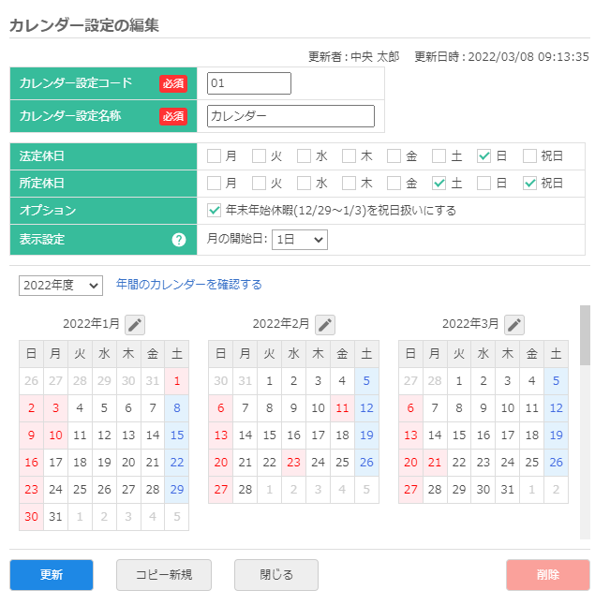This screenshot has height=605, width=595.
Task: Click the 閉じる button
Action: click(276, 575)
